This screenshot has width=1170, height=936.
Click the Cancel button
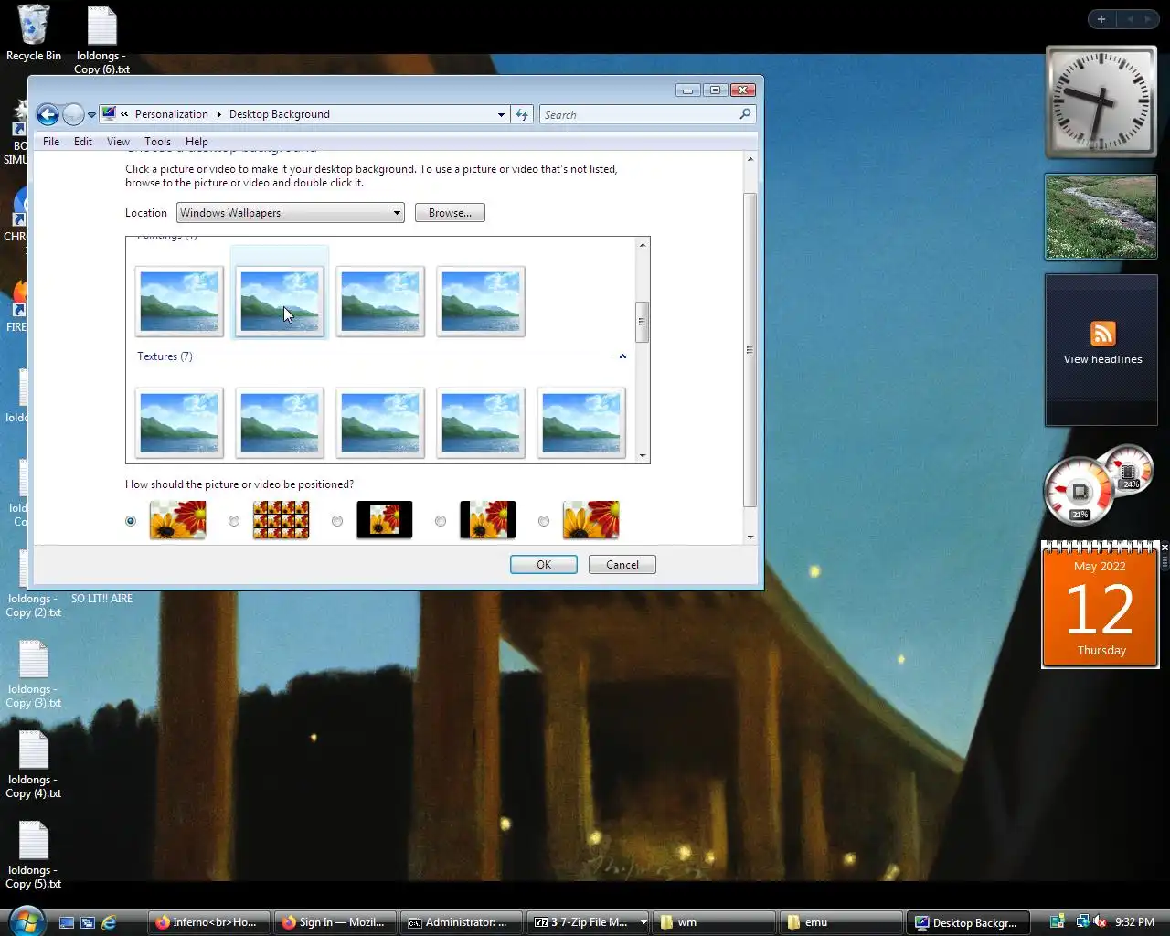click(622, 565)
